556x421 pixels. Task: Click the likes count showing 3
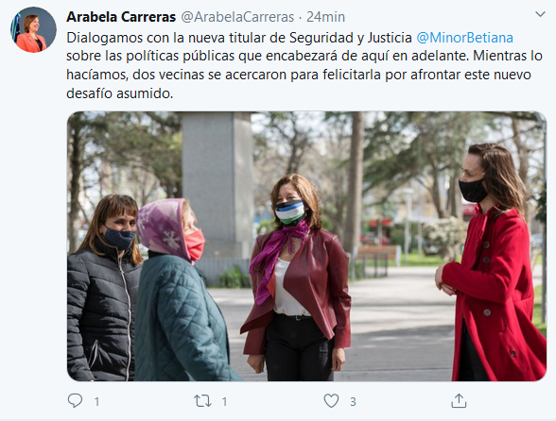pyautogui.click(x=353, y=401)
